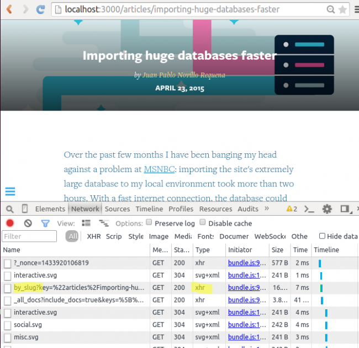Screen dimensions: 359x348
Task: Click the red record network log button
Action: point(9,224)
